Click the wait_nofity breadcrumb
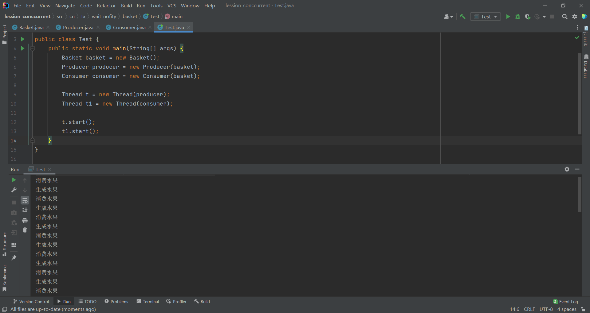The width and height of the screenshot is (590, 313). (x=104, y=17)
